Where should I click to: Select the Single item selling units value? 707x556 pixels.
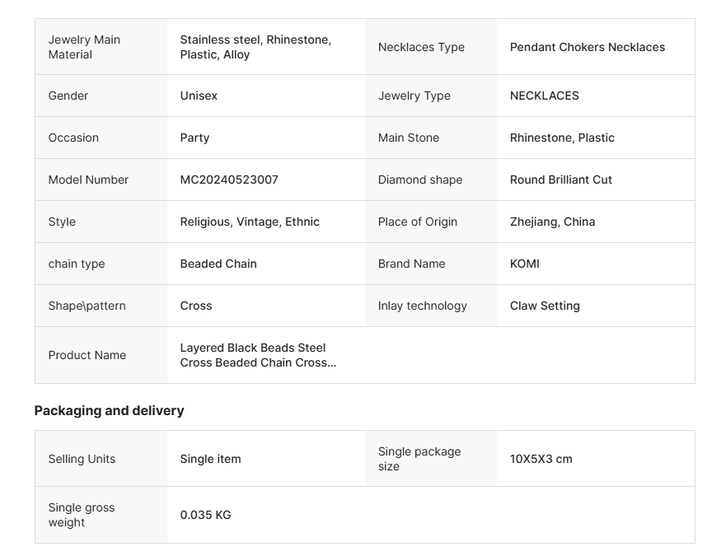210,459
